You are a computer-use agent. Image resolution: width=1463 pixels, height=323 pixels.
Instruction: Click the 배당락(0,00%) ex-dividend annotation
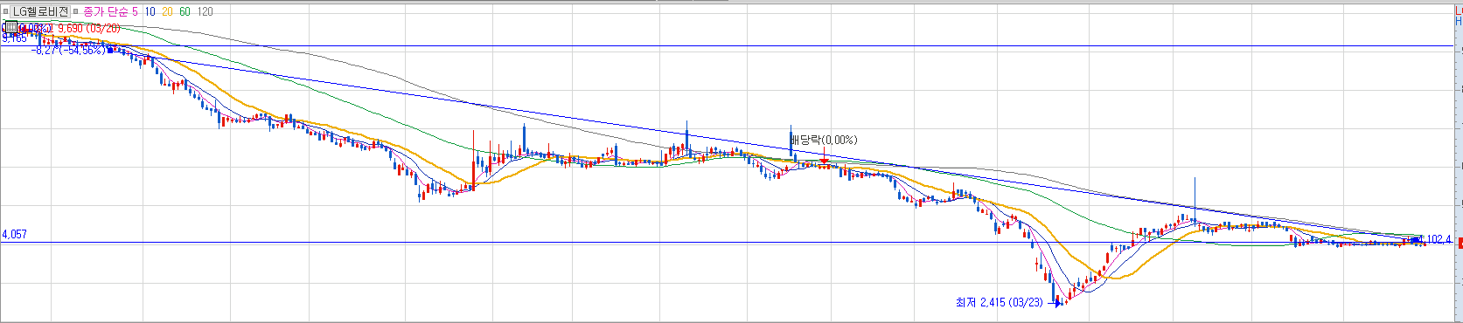coord(824,140)
